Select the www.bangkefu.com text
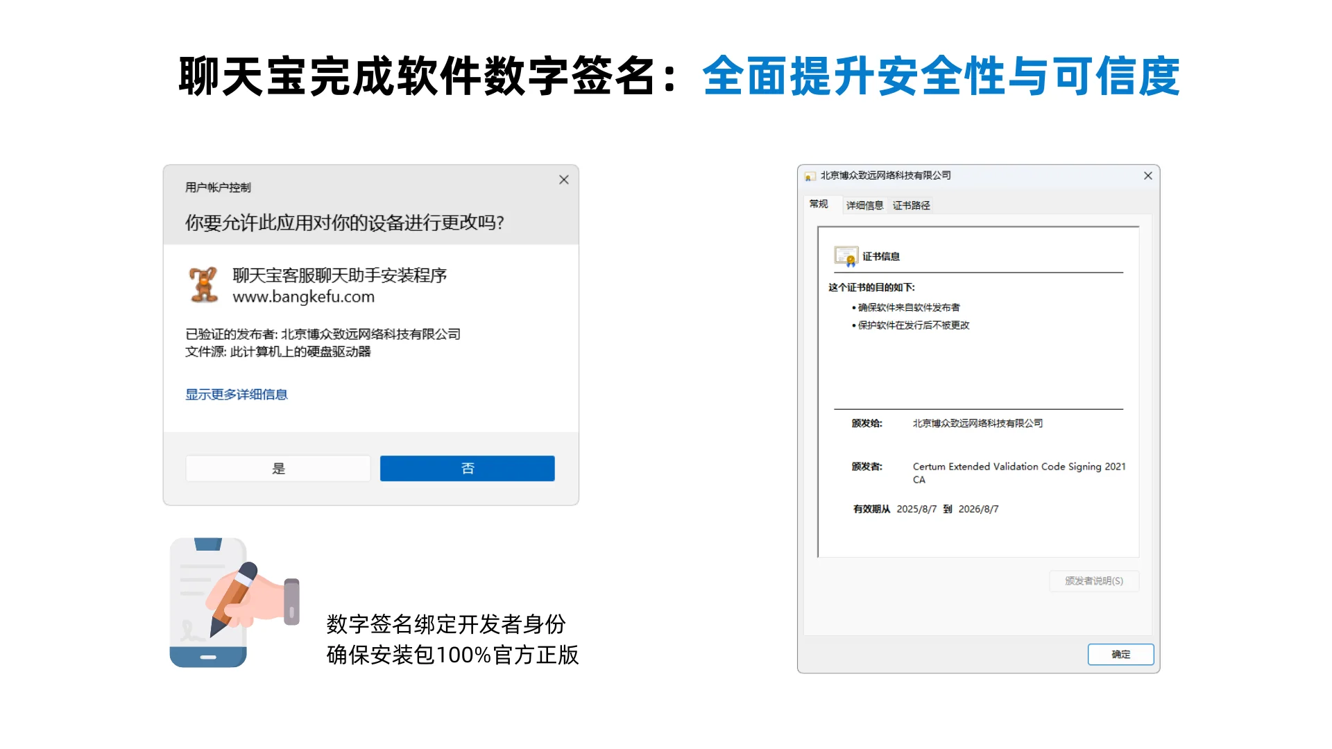The height and width of the screenshot is (749, 1332). pos(303,297)
